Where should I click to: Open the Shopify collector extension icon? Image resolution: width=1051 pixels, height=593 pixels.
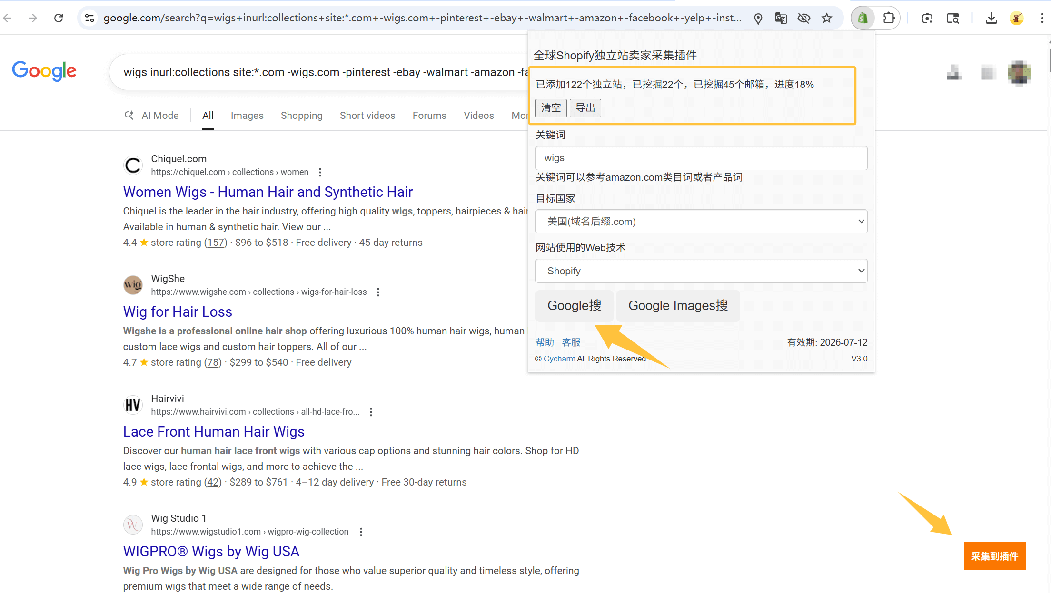click(x=863, y=18)
